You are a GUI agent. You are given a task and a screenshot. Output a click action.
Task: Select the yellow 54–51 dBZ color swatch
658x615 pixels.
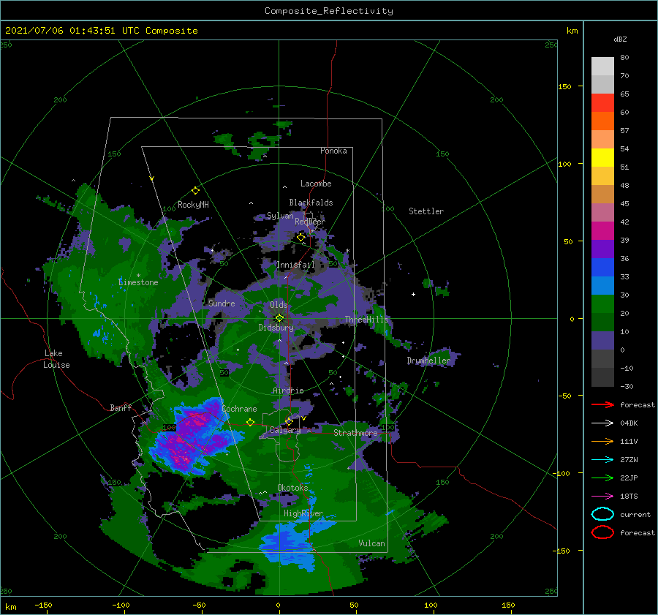point(602,158)
